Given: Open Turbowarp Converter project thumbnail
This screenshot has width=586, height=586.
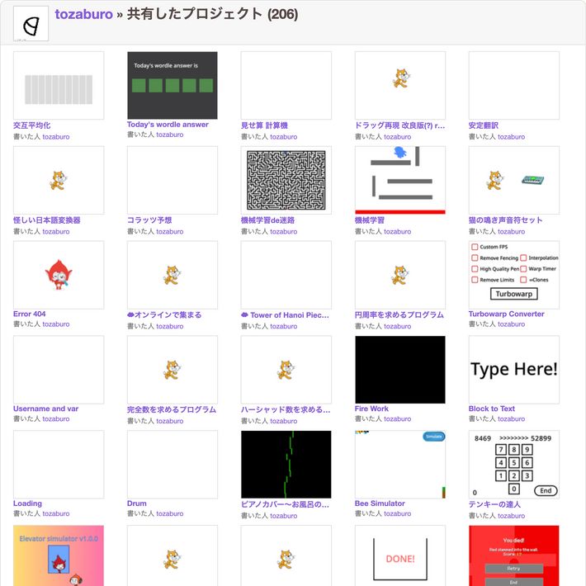Looking at the screenshot, I should pos(514,275).
